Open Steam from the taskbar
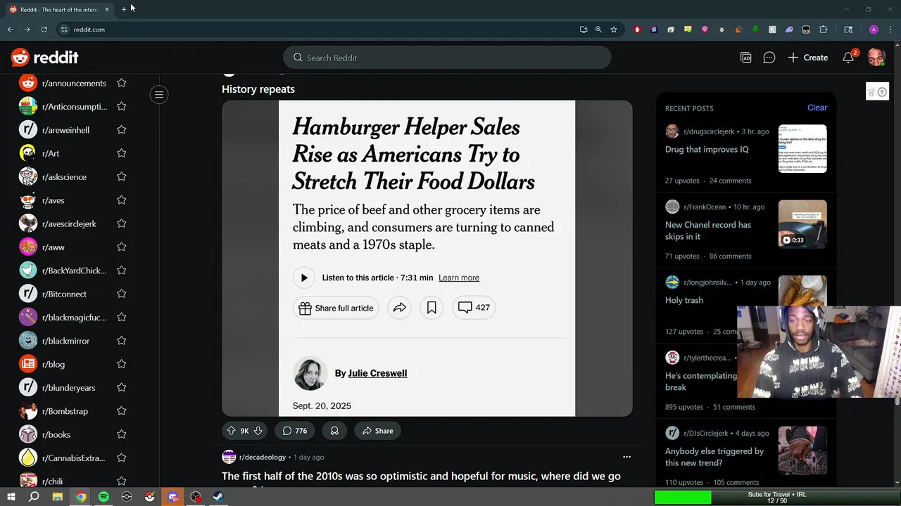This screenshot has height=506, width=901. coord(219,497)
